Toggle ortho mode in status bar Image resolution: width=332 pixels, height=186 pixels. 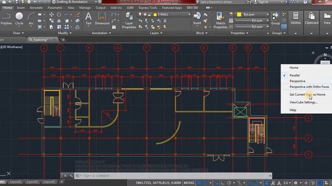click(223, 183)
